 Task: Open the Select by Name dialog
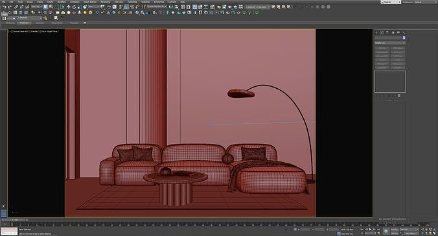51,6
